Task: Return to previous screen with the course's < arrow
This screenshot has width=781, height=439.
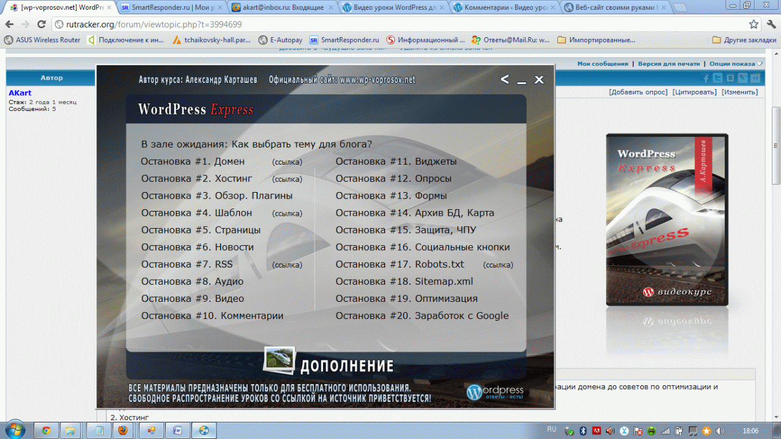Action: click(x=504, y=79)
